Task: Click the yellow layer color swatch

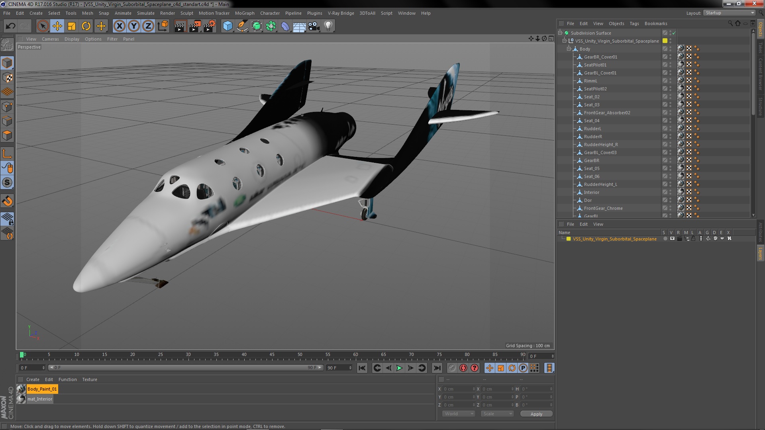Action: [x=569, y=239]
